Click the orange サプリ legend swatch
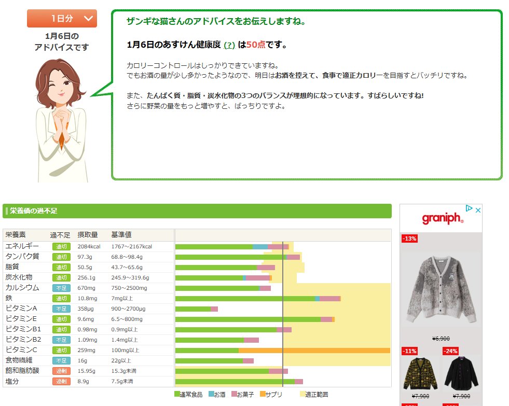The width and height of the screenshot is (509, 406). [x=263, y=394]
